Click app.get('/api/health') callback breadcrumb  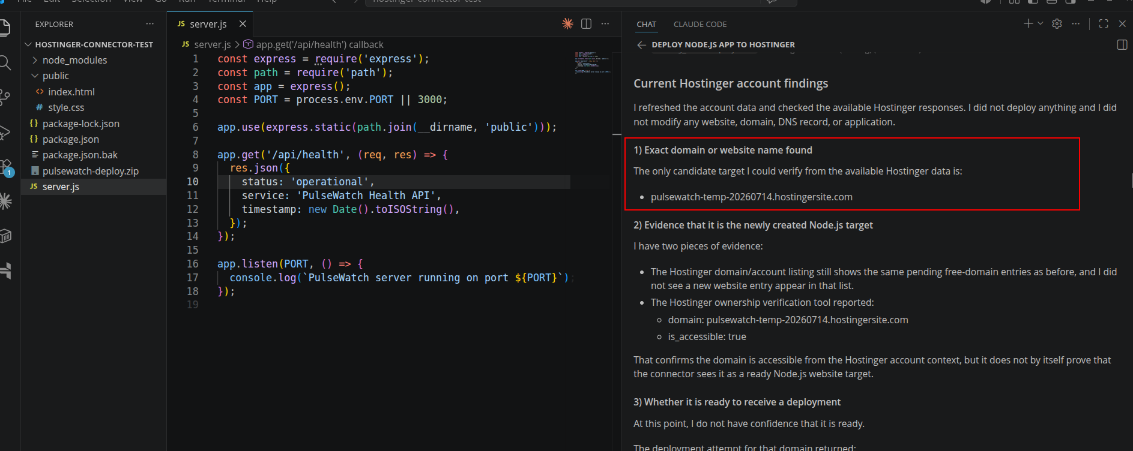tap(319, 44)
